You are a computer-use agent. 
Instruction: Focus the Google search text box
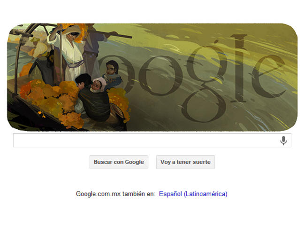152,140
